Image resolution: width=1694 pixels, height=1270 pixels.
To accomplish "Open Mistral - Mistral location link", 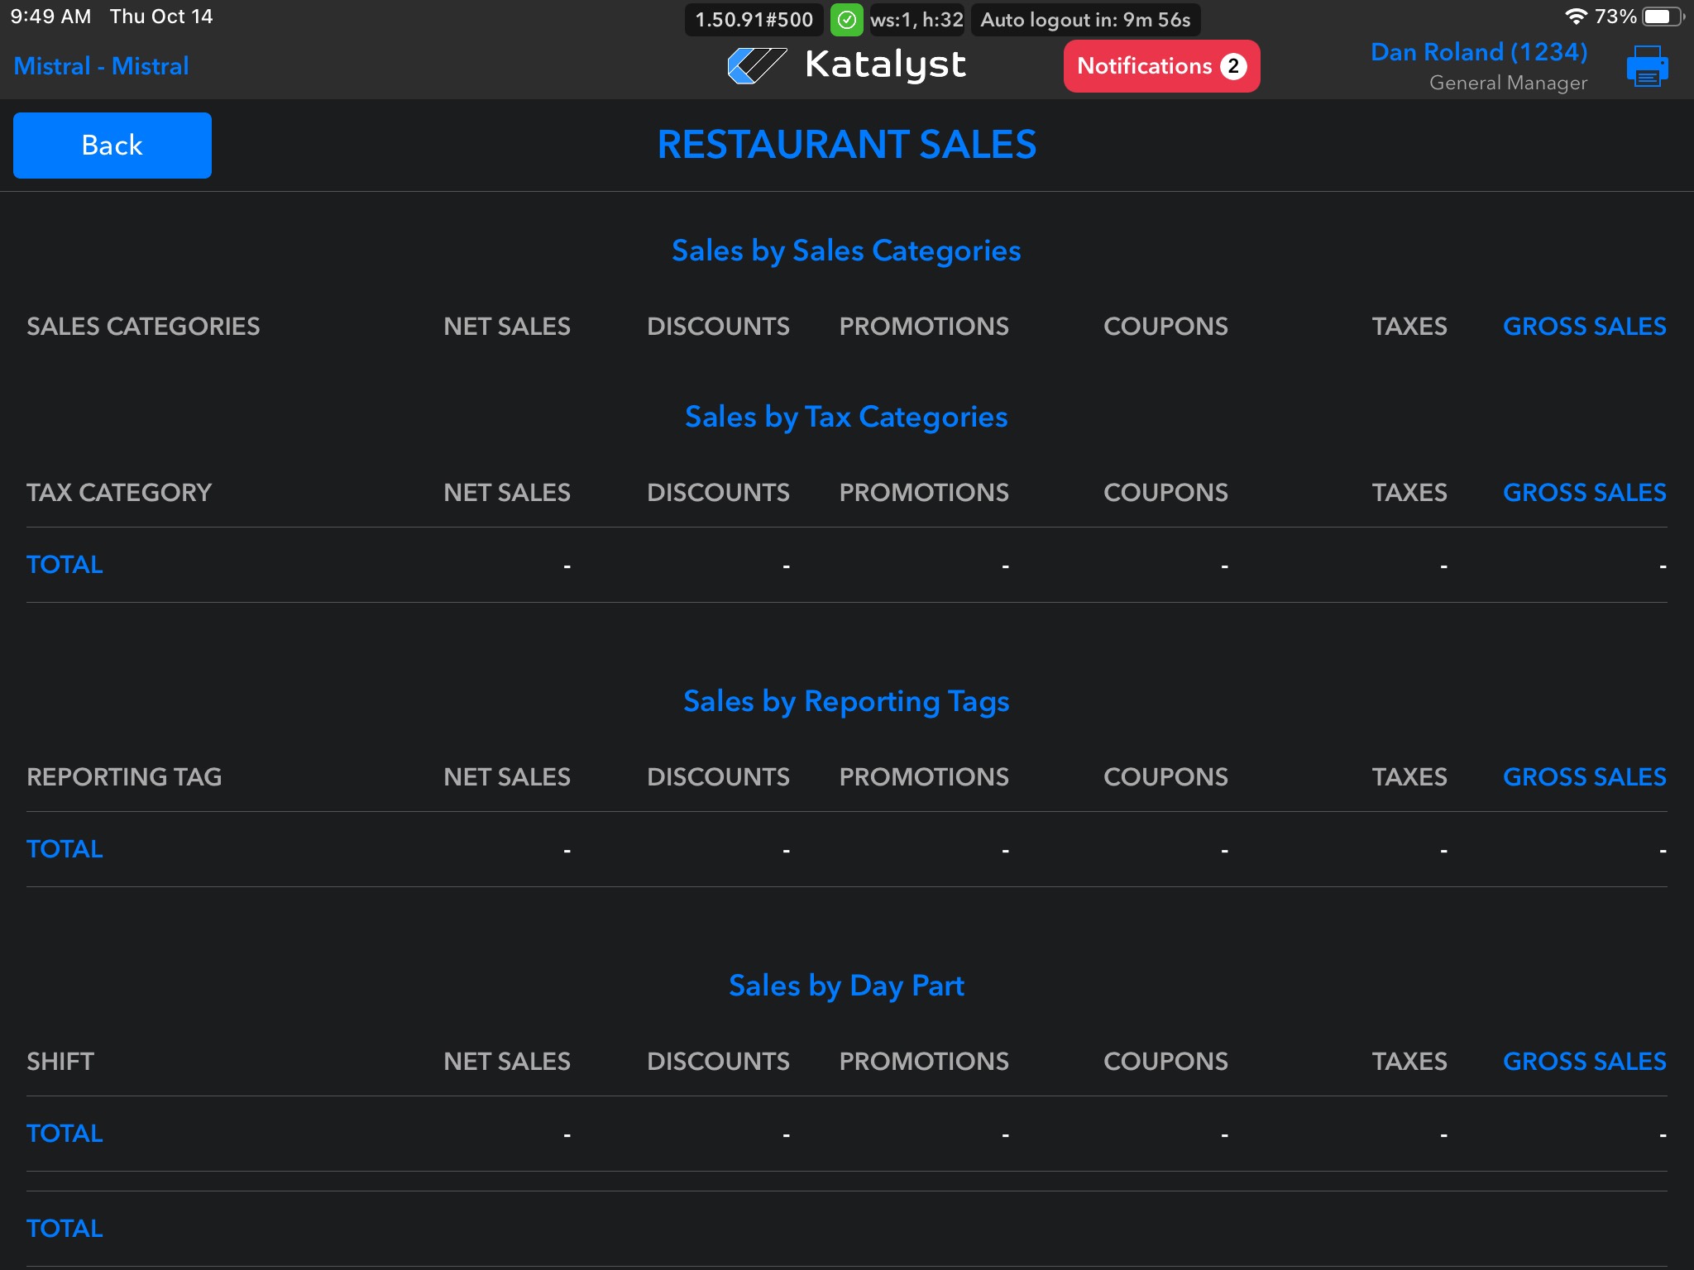I will 101,66.
